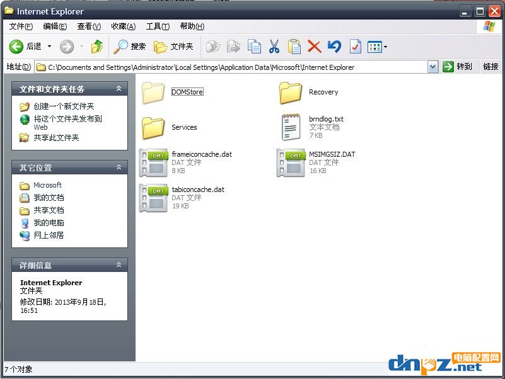Select the MSIMGSIZ.DAT file icon
Viewport: 505px width, 379px height.
point(291,163)
